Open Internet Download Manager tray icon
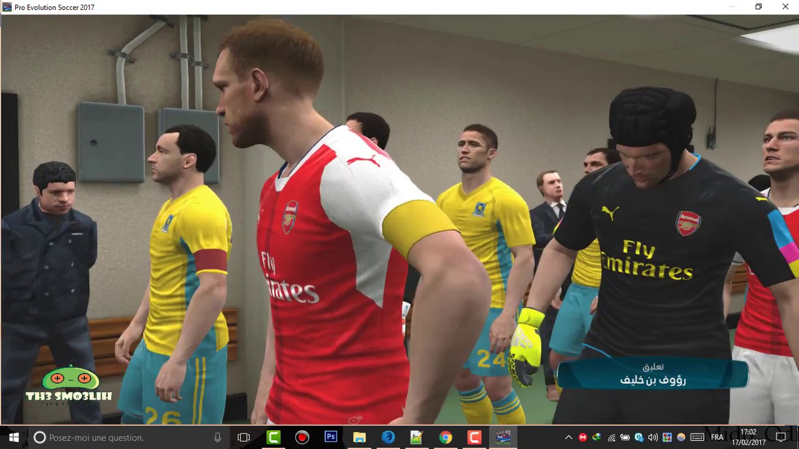The height and width of the screenshot is (449, 799). (597, 438)
